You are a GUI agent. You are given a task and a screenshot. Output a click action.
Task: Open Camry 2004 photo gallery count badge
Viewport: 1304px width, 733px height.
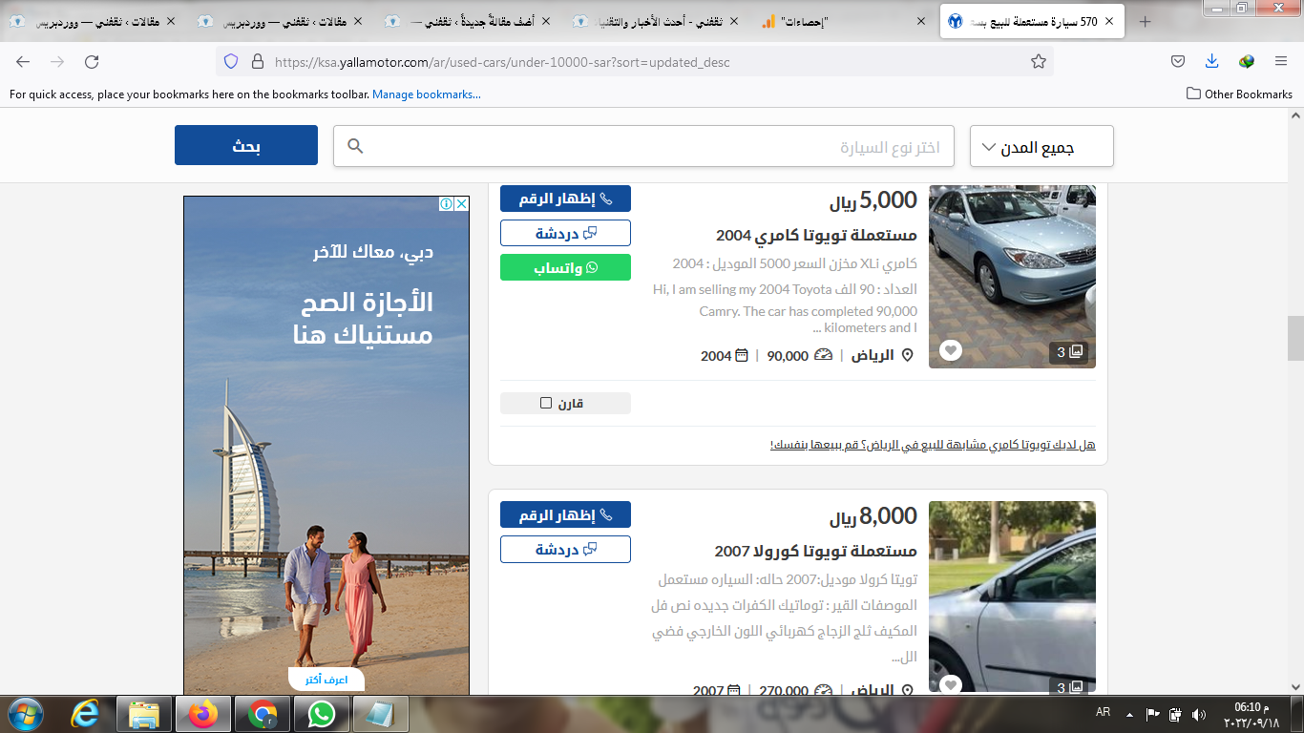1069,352
